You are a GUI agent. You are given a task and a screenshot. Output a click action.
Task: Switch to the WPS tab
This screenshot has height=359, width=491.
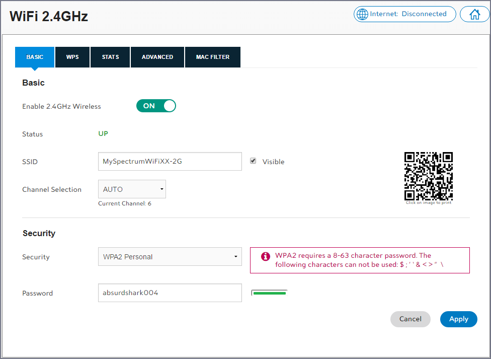tap(72, 57)
